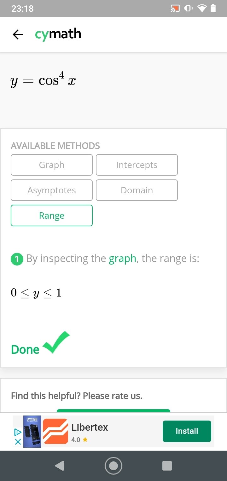Tap the AdChoices triangle icon
The image size is (227, 481).
(x=18, y=432)
